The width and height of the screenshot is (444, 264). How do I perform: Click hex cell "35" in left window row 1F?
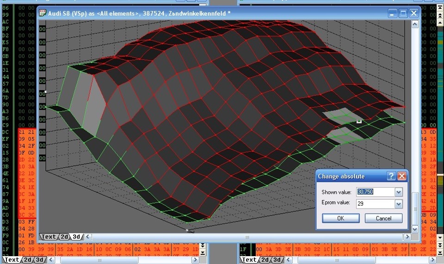(60, 249)
